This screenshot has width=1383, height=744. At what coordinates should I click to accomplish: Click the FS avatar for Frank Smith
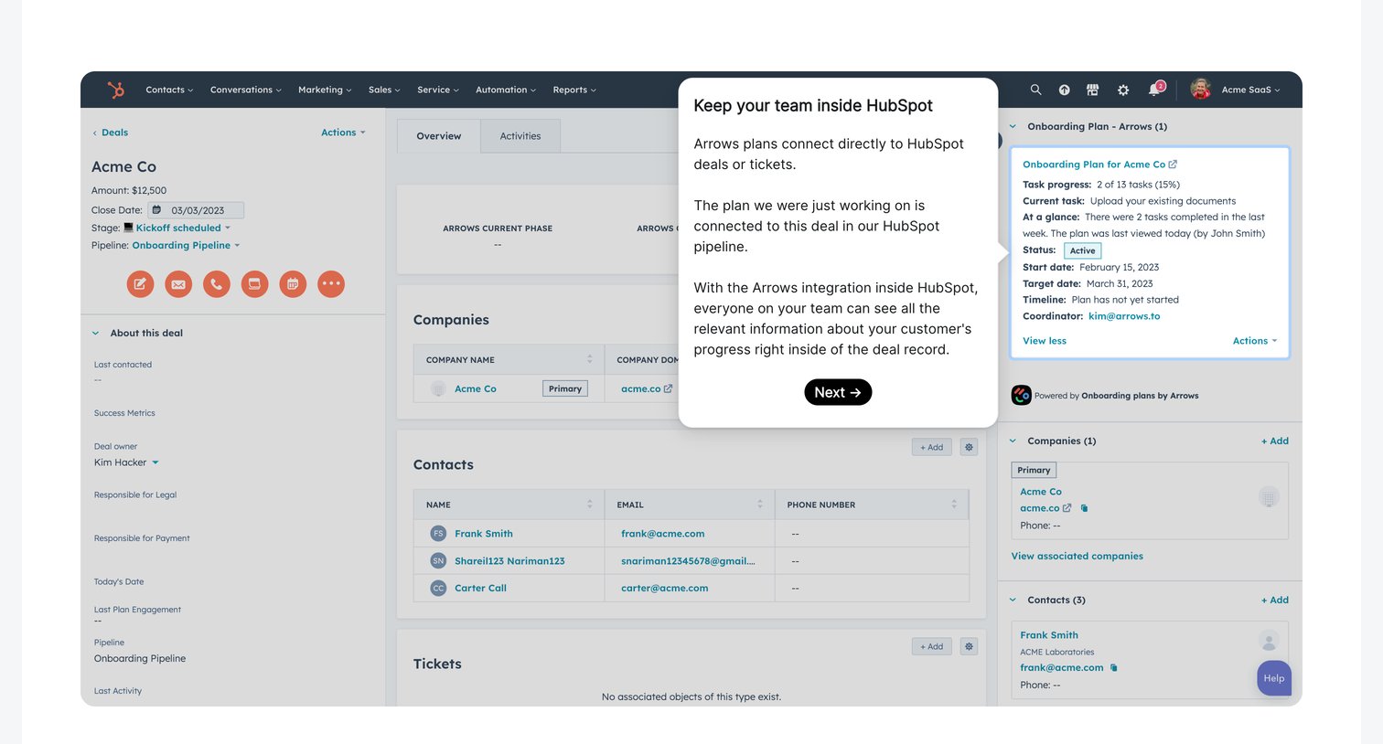(x=438, y=534)
